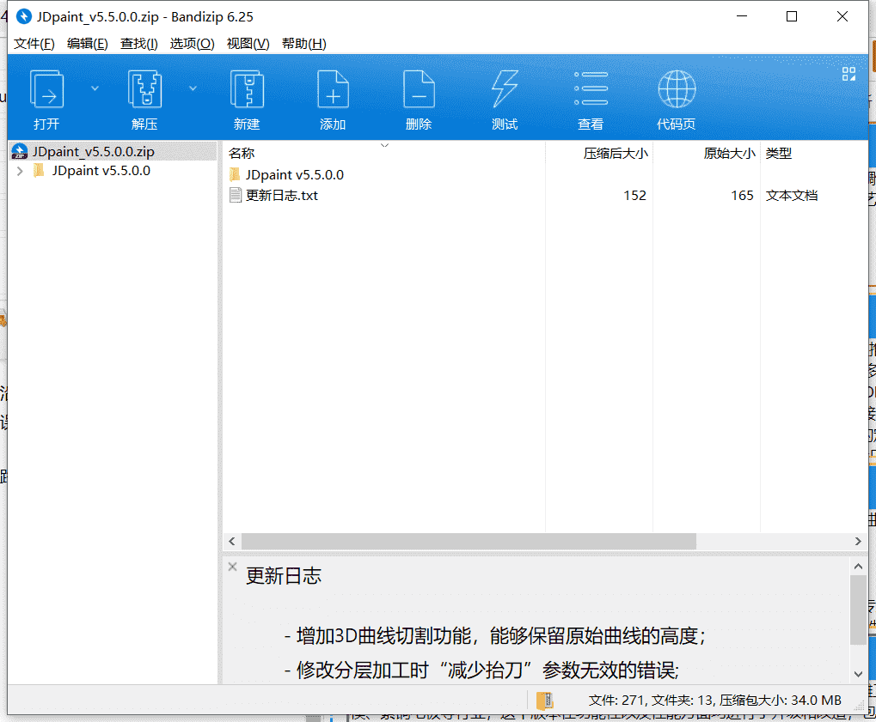This screenshot has height=722, width=876.
Task: Sort by 名称 column header
Action: (242, 153)
